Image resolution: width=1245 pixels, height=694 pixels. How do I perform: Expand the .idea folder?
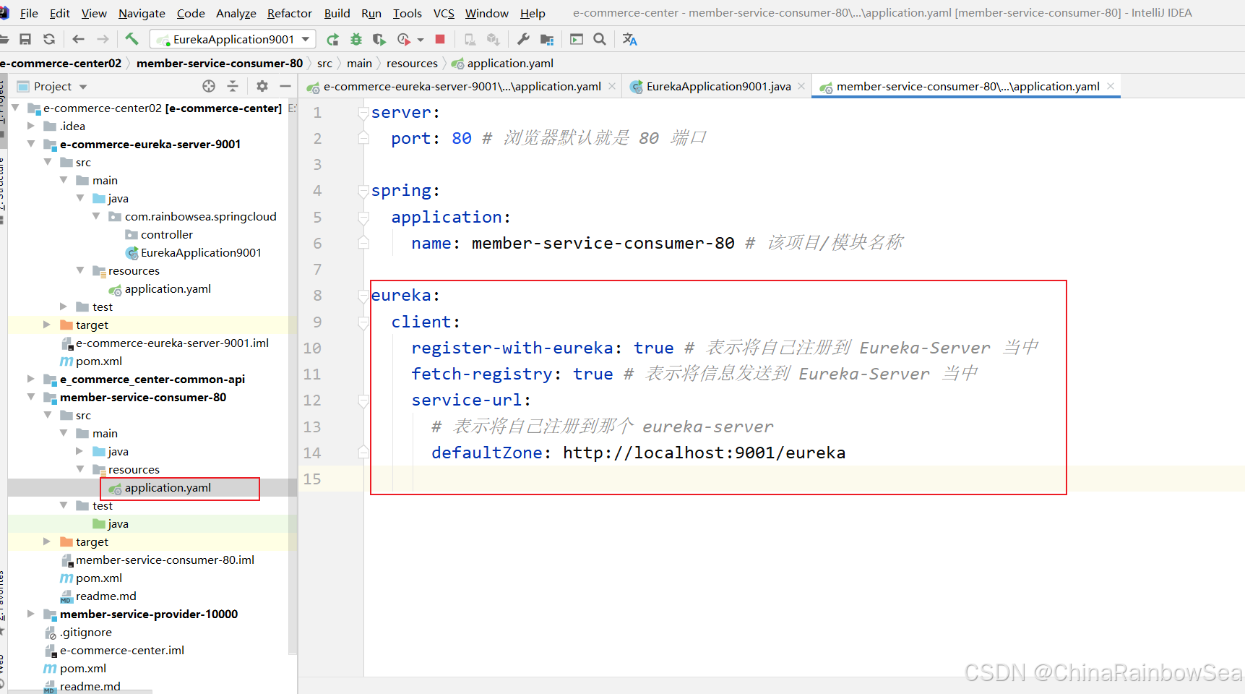click(x=31, y=126)
